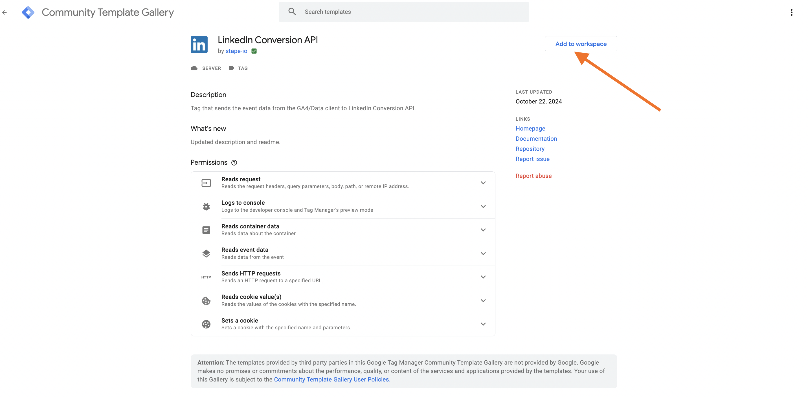Viewport: 808px width, 397px height.
Task: Click the Community Template Gallery title
Action: click(x=107, y=12)
